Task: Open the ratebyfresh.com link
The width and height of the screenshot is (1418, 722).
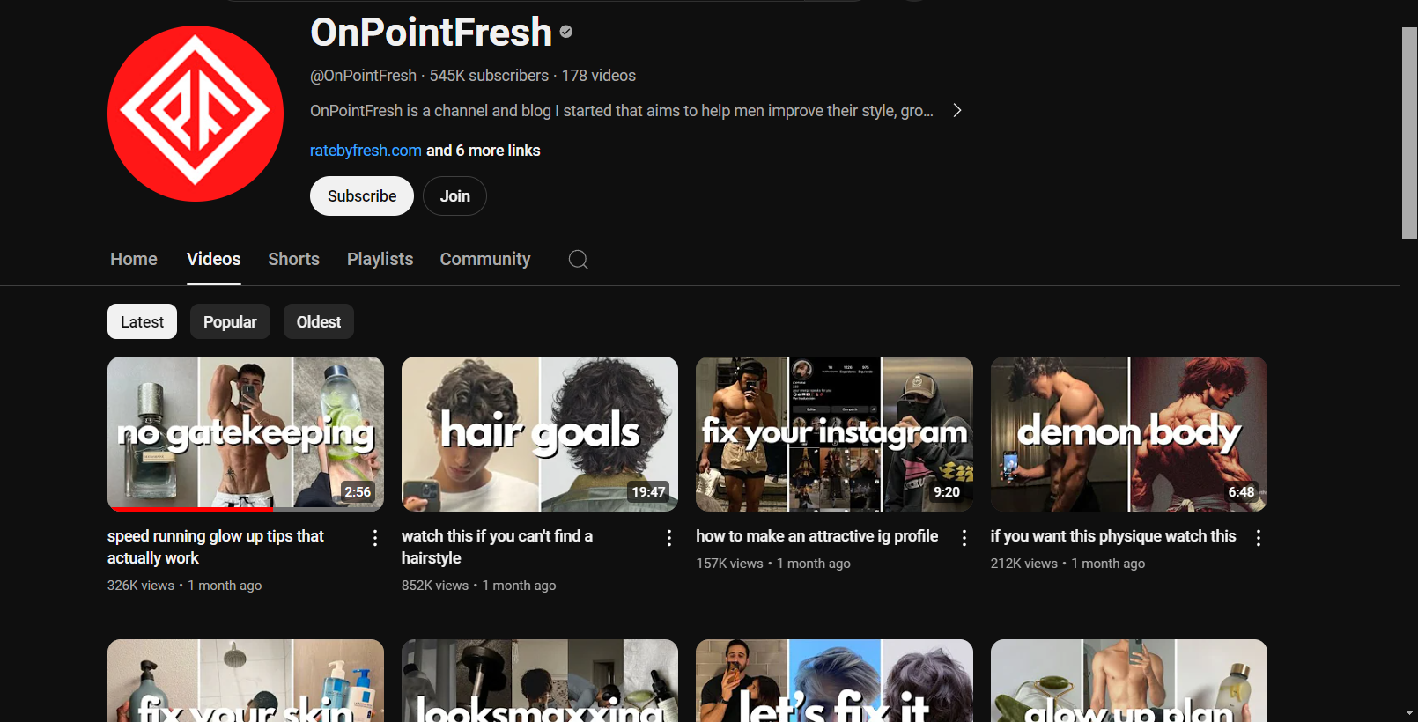Action: click(366, 151)
